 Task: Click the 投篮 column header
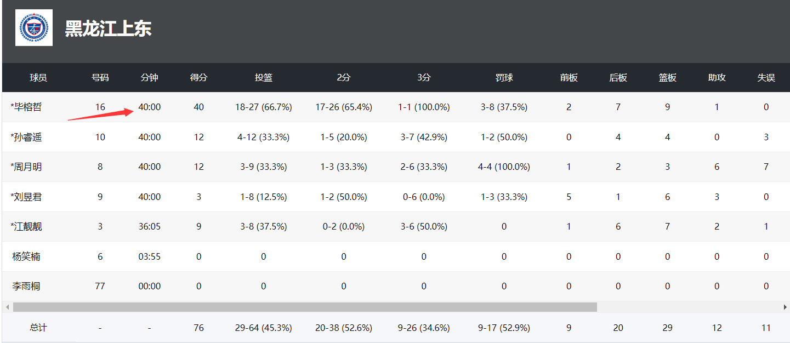pos(264,78)
